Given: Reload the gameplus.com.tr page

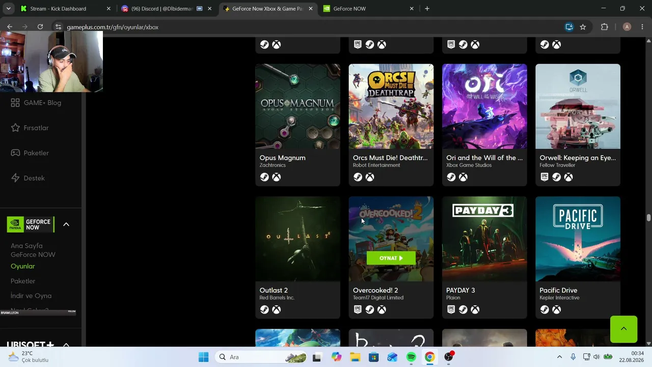Looking at the screenshot, I should tap(40, 27).
